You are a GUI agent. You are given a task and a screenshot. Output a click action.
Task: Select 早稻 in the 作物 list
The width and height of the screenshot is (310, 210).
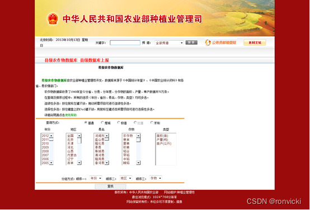pyautogui.click(x=126, y=155)
